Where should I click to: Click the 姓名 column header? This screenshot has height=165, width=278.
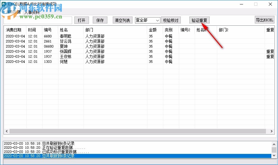pos(71,30)
